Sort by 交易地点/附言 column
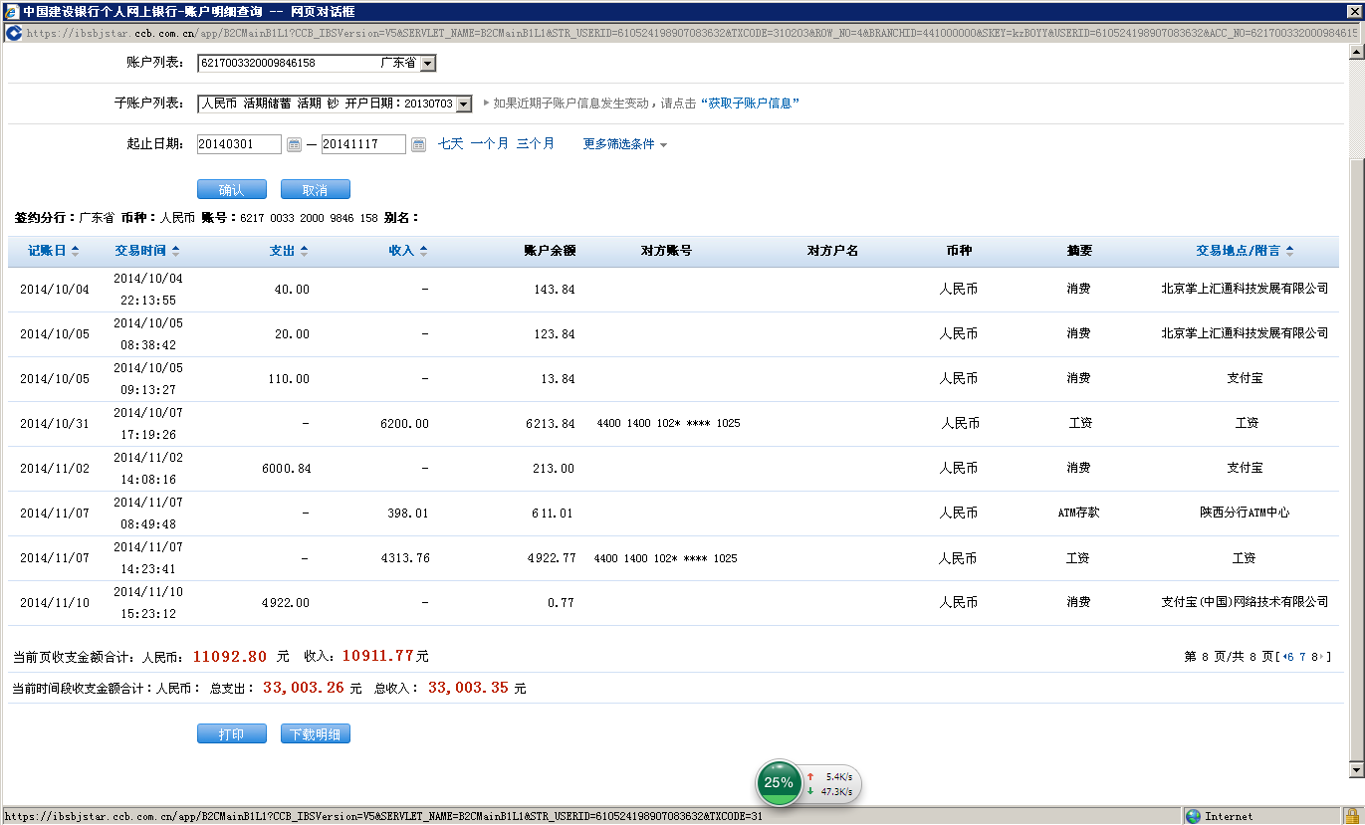Screen dimensions: 1365x825 (x=1245, y=251)
